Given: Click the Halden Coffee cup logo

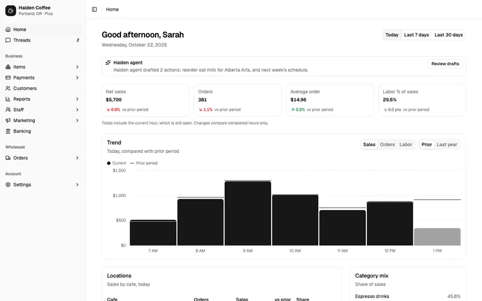Looking at the screenshot, I should [x=10, y=10].
